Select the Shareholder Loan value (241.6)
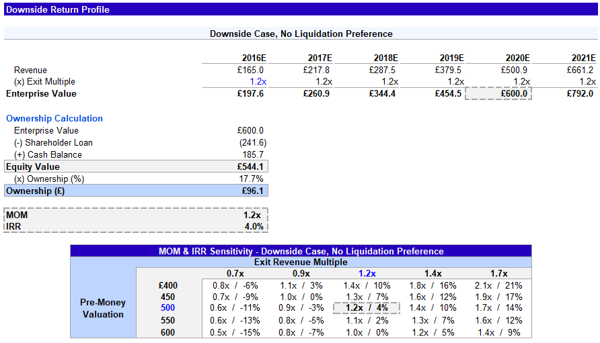Image resolution: width=600 pixels, height=343 pixels. pos(252,143)
